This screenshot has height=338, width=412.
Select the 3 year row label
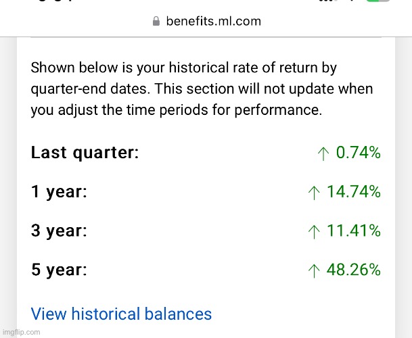tap(60, 232)
